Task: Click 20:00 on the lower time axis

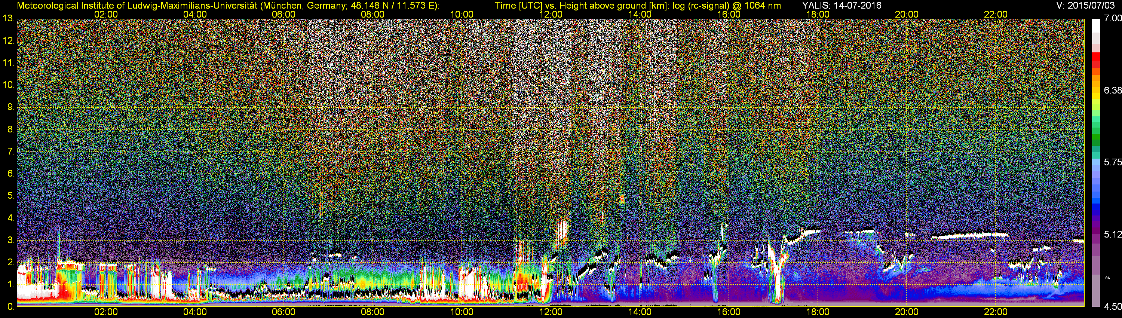Action: point(907,312)
